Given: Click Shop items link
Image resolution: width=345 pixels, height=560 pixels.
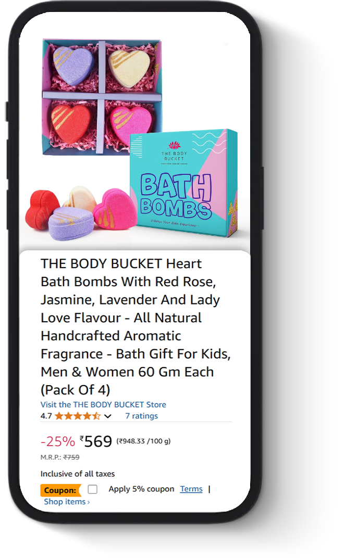Looking at the screenshot, I should coord(67,501).
